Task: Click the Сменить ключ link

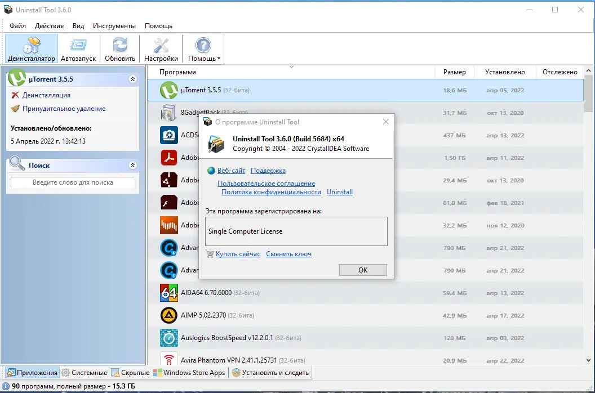Action: tap(289, 254)
